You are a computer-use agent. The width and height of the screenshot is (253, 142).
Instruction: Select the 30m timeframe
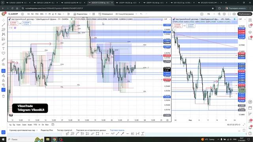tap(42, 14)
